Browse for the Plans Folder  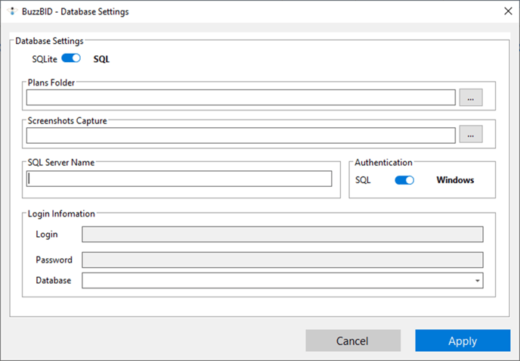tap(471, 98)
